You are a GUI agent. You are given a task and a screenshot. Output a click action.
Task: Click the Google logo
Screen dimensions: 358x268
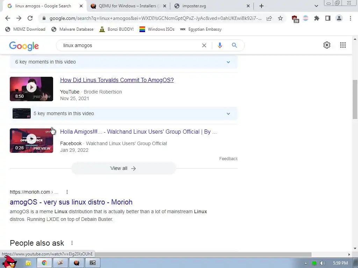coord(24,46)
